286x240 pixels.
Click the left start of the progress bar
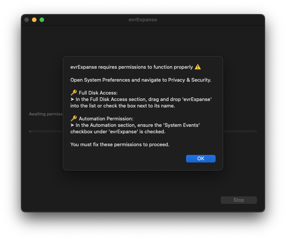click(x=30, y=131)
